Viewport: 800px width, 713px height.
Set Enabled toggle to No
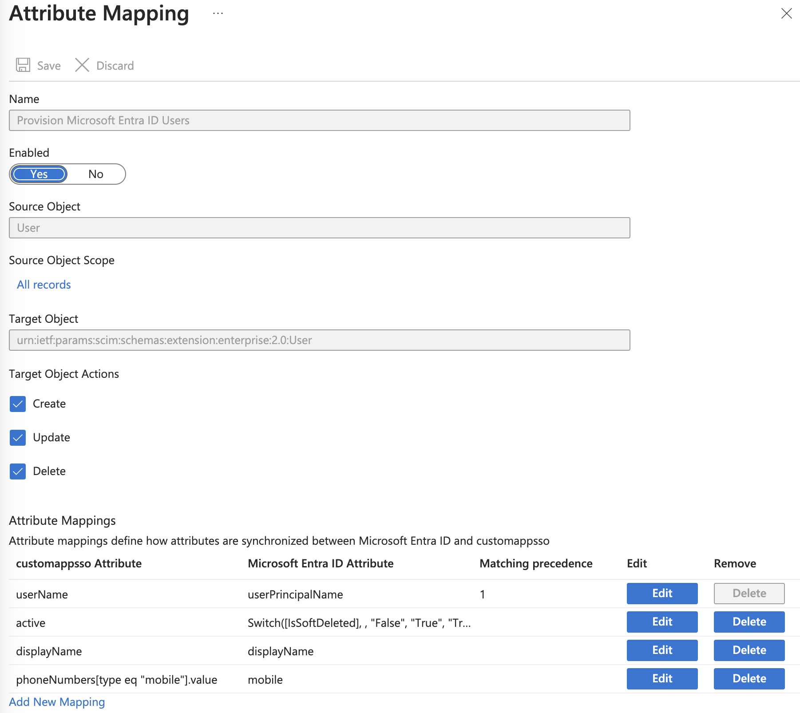(96, 174)
